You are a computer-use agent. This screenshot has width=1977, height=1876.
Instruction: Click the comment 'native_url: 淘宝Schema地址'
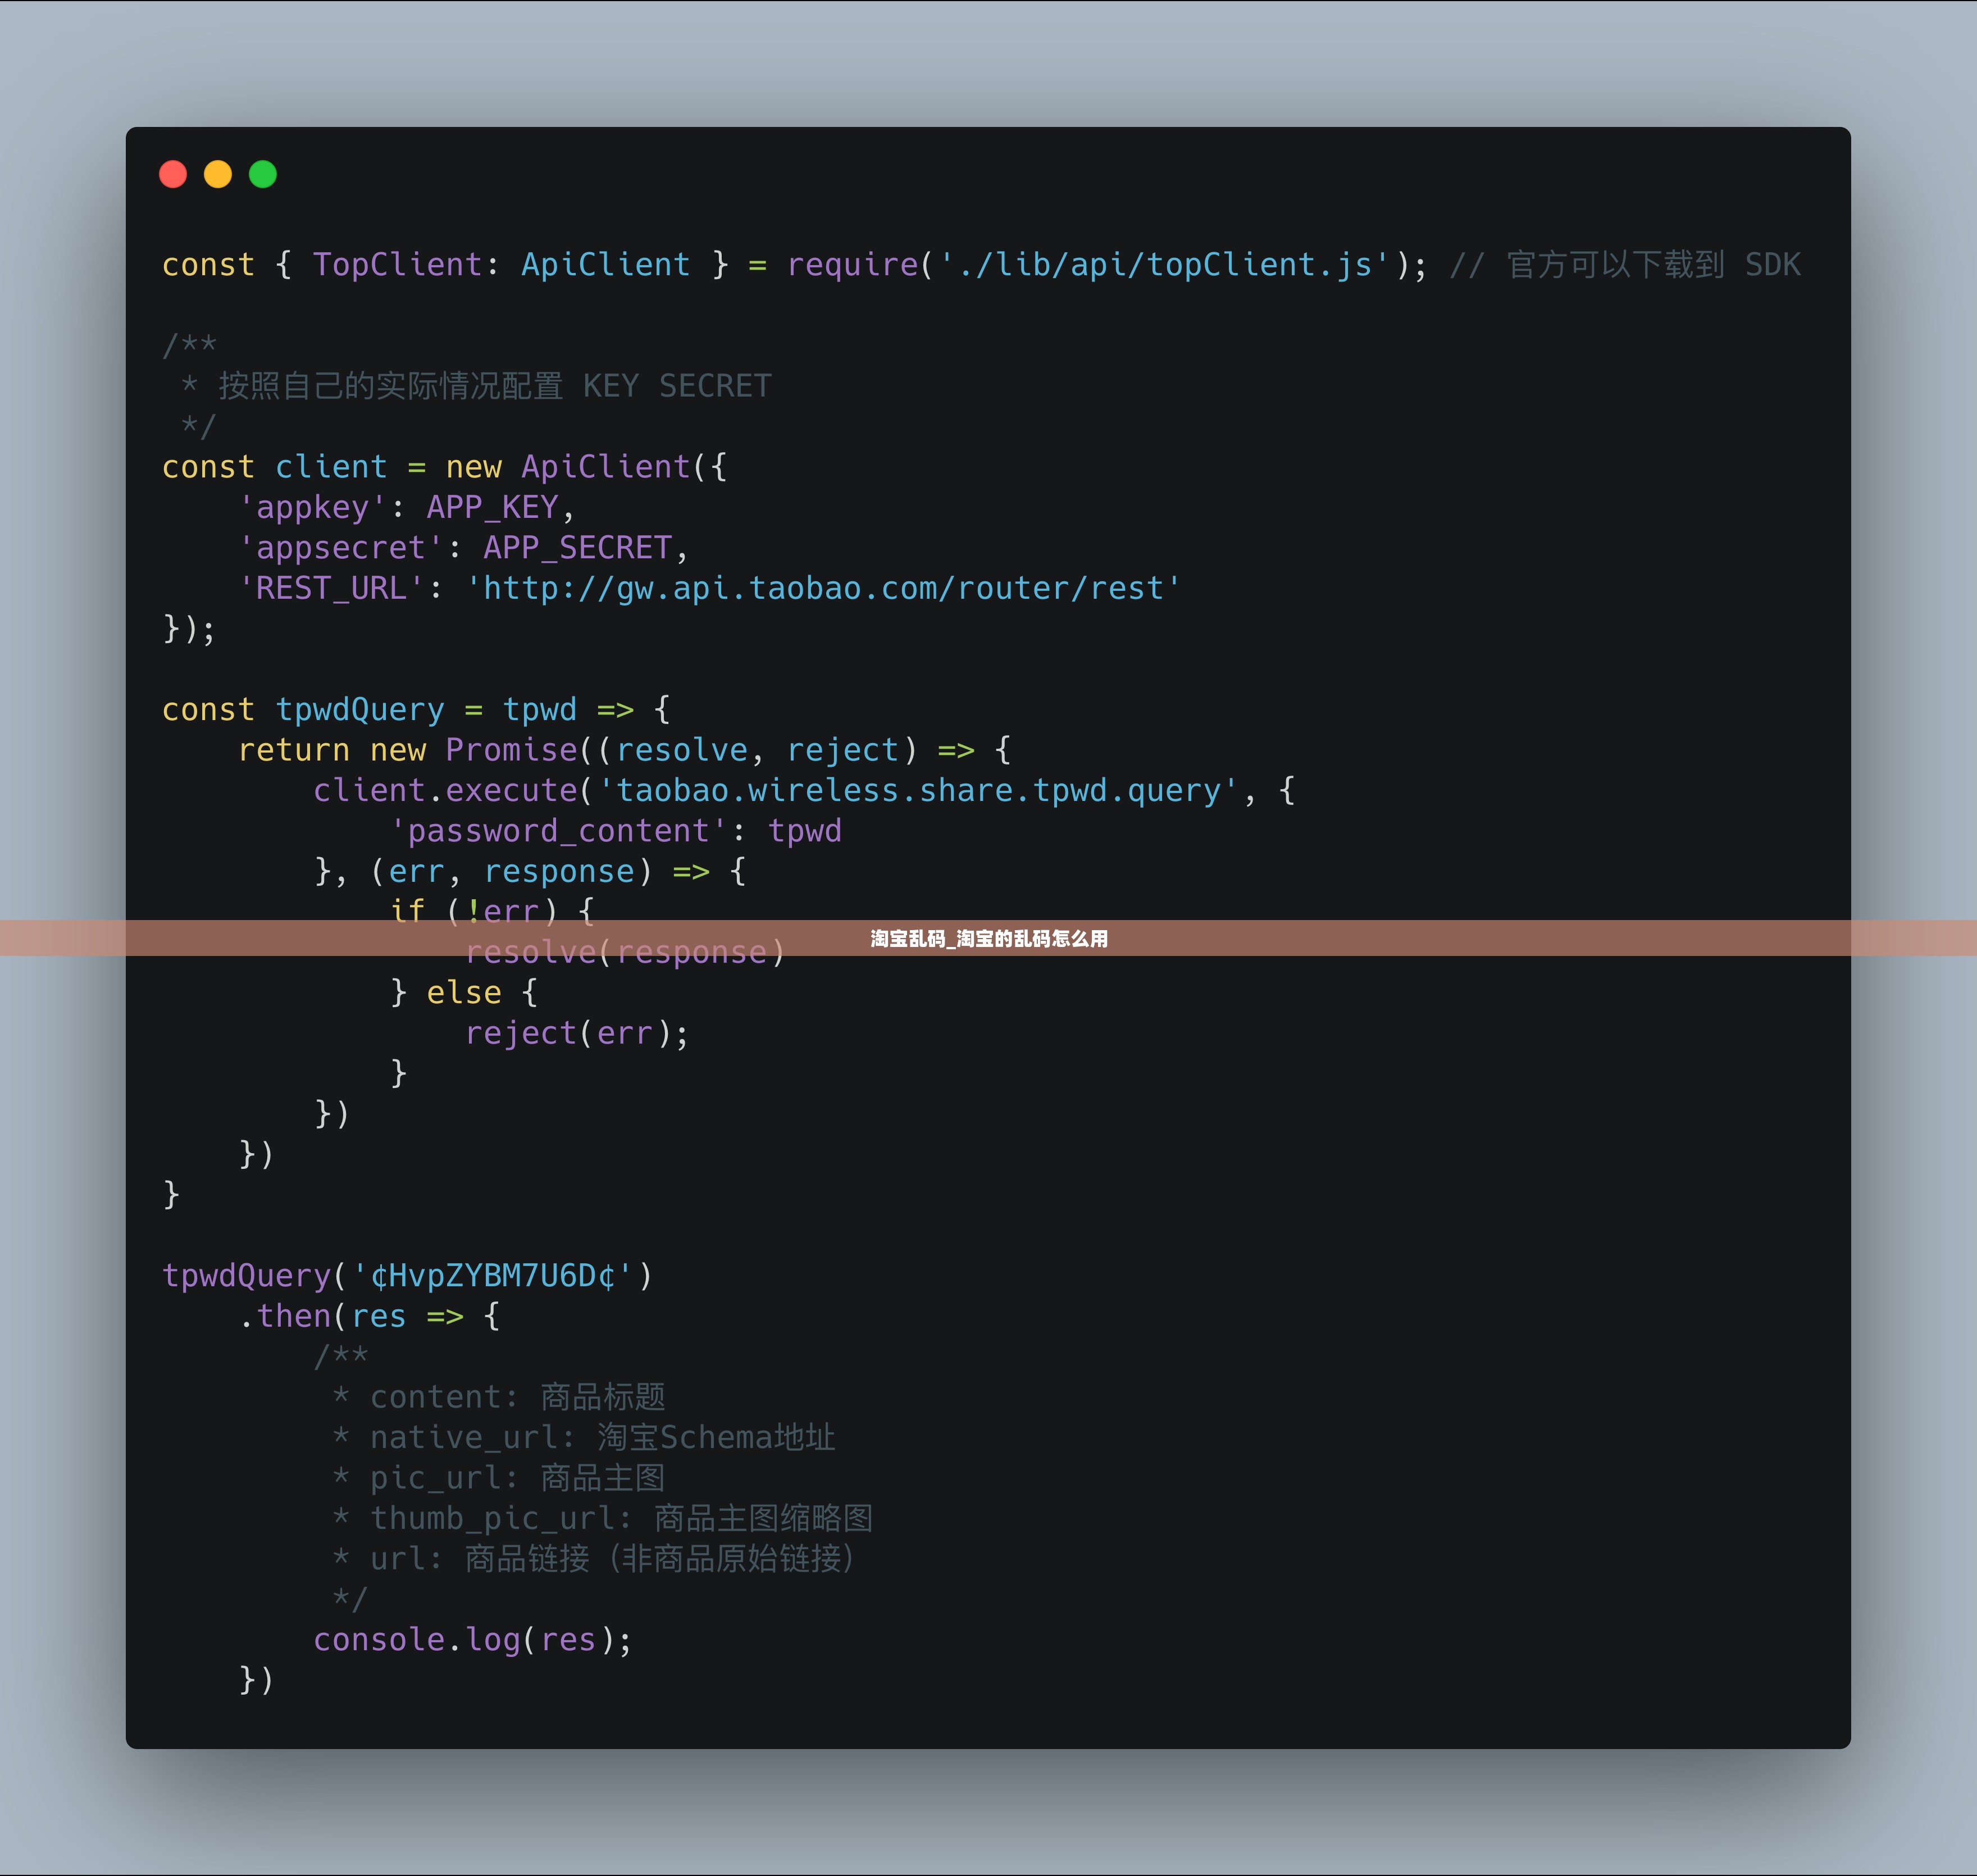tap(602, 1438)
